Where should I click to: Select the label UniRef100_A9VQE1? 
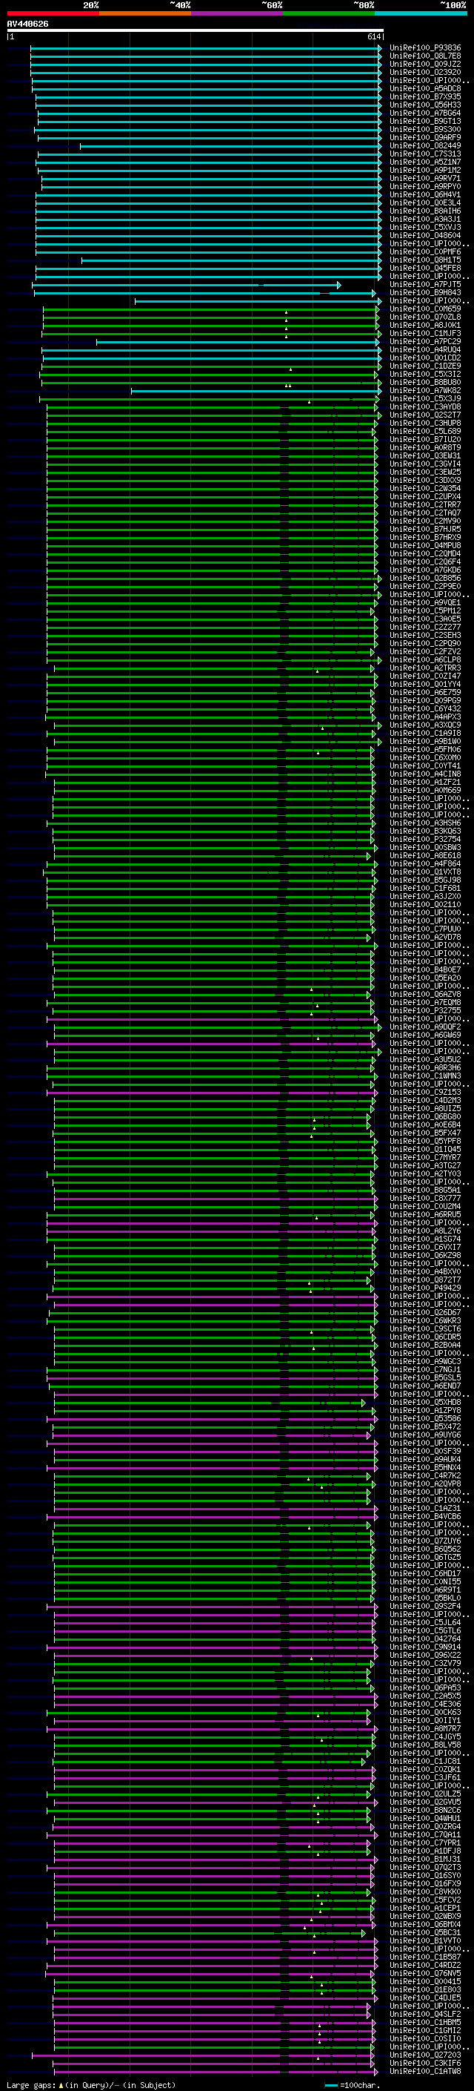(425, 602)
